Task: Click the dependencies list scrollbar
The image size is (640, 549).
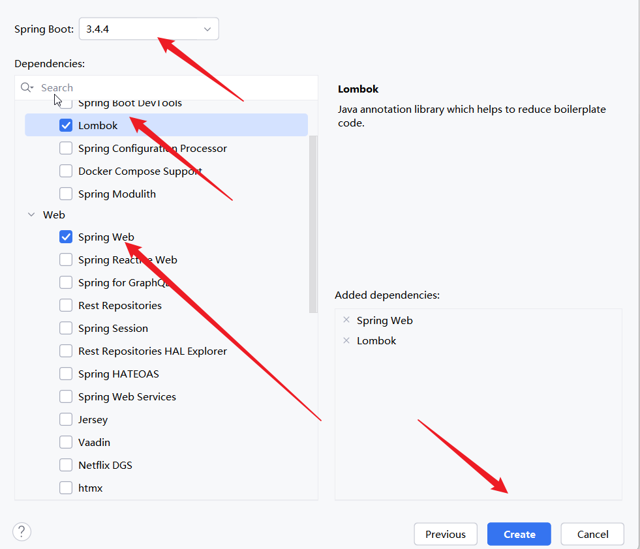Action: [313, 224]
